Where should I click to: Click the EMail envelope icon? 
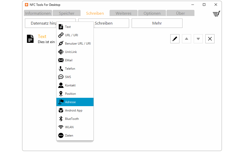tap(61, 60)
